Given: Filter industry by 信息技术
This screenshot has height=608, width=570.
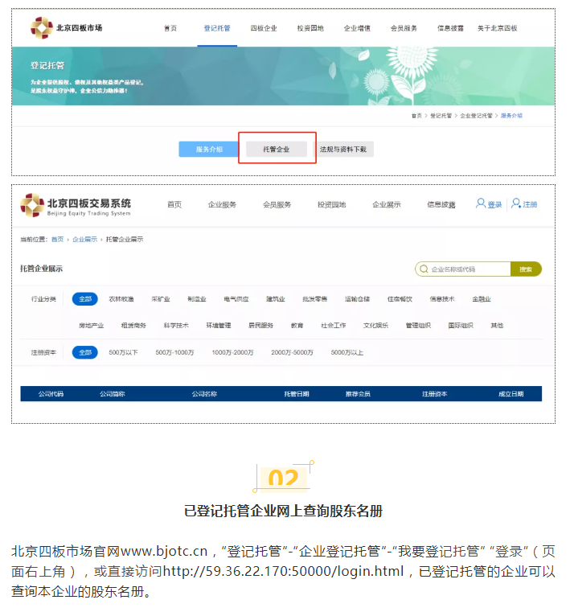Looking at the screenshot, I should (442, 299).
